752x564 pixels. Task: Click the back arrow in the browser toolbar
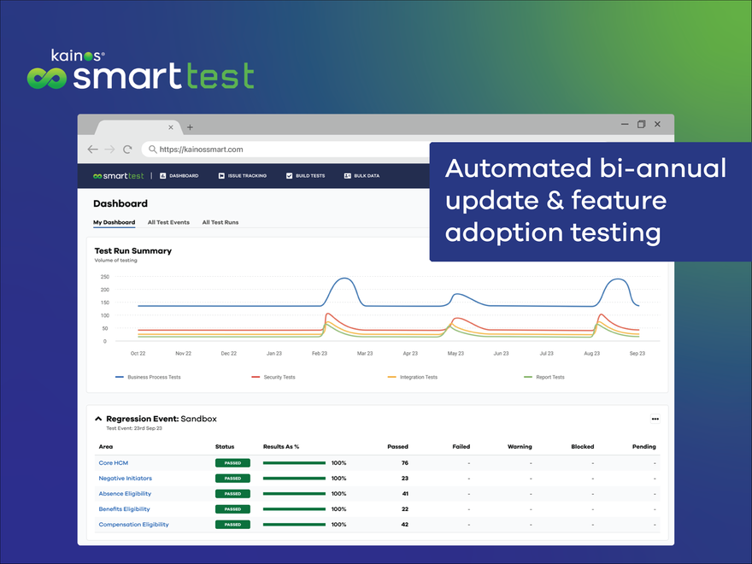[x=92, y=149]
